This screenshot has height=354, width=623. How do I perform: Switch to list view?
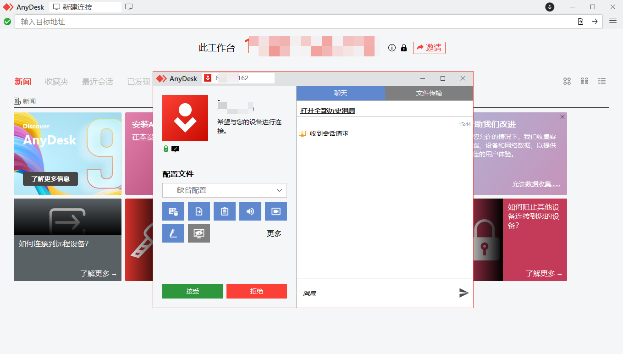602,81
